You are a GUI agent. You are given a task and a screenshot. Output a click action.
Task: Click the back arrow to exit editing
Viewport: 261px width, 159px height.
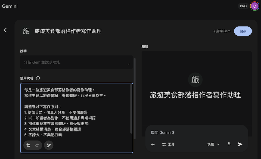(x=5, y=30)
